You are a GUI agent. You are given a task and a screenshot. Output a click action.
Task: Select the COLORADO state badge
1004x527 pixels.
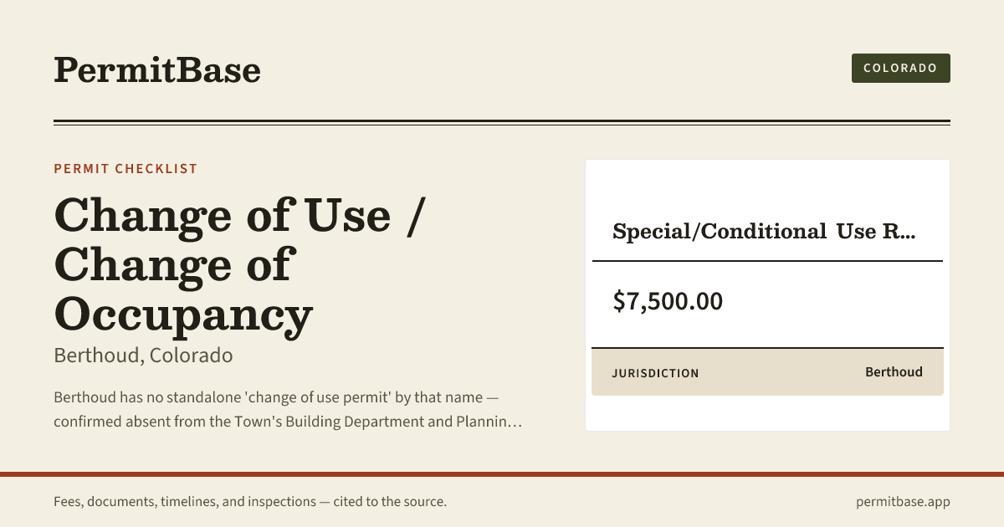(x=900, y=68)
